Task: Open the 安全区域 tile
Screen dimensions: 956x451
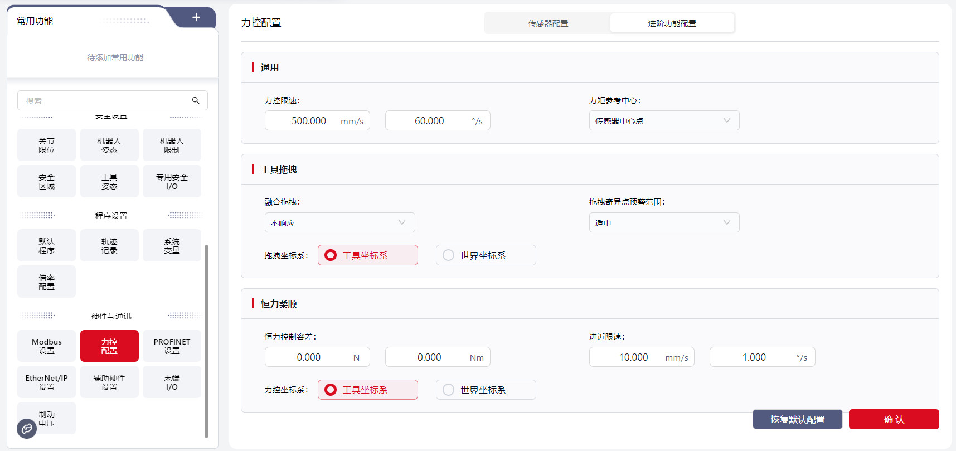Action: (46, 182)
